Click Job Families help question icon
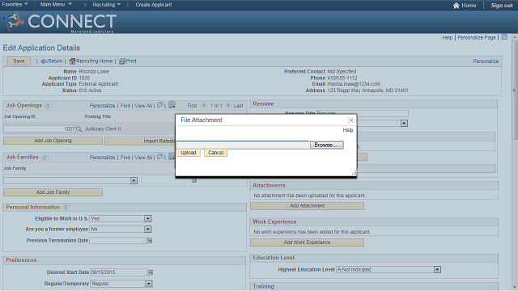Image resolution: width=518 pixels, height=291 pixels. pyautogui.click(x=45, y=158)
